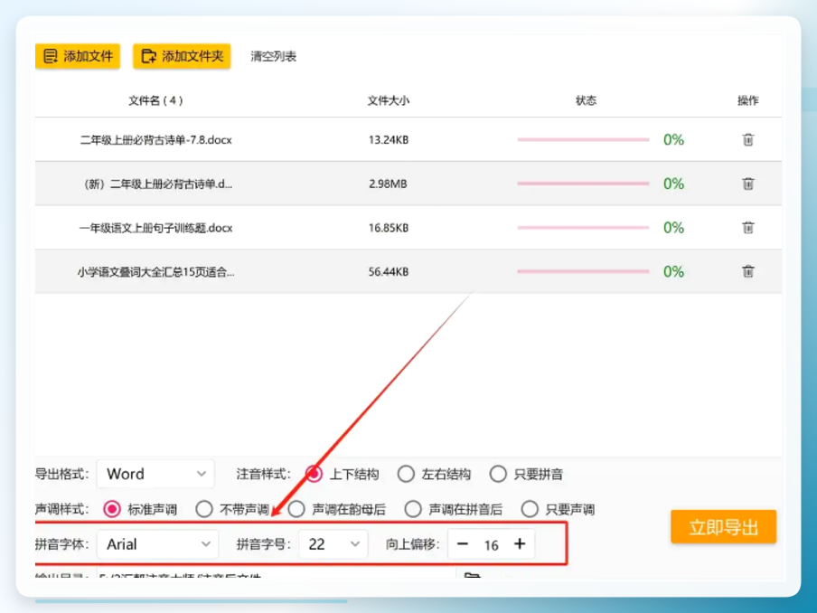
Task: Select file 小学语文叠词大全汇总15页适合...
Action: point(155,271)
